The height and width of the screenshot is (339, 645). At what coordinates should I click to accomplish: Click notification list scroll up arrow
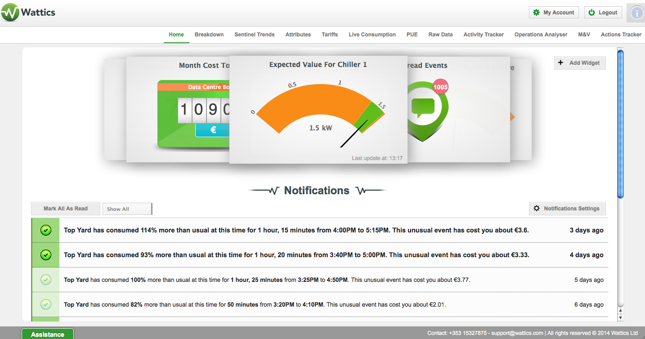[x=621, y=311]
